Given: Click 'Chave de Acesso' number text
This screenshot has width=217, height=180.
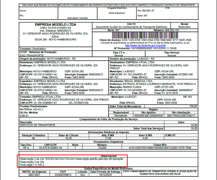Looking at the screenshot, I should pos(157,40).
